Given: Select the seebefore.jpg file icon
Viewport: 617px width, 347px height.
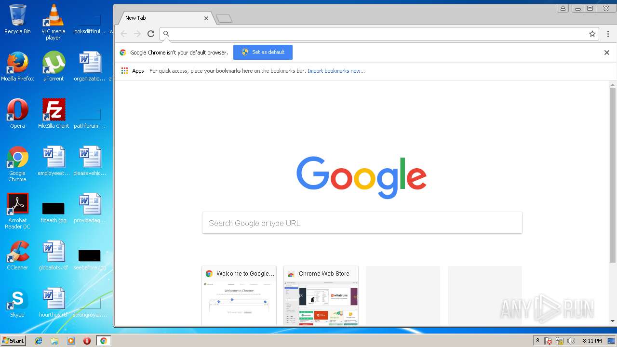Looking at the screenshot, I should [x=90, y=259].
